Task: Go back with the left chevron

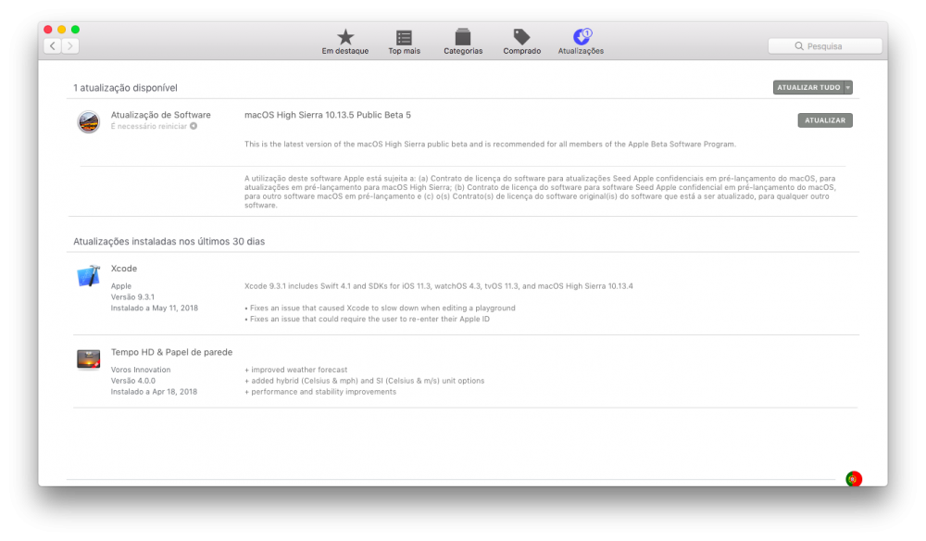Action: 53,45
